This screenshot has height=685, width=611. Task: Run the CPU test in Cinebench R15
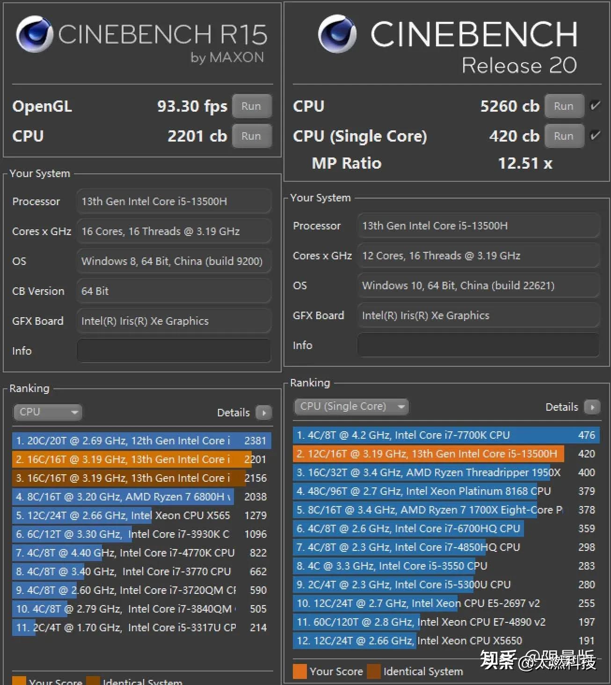251,136
